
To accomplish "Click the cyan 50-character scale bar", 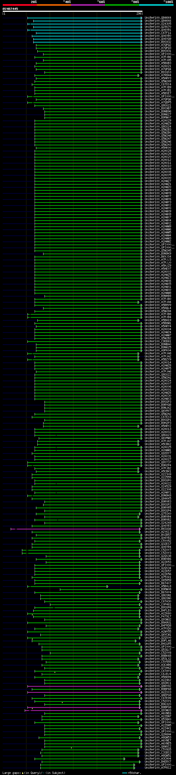I will [x=125, y=773].
